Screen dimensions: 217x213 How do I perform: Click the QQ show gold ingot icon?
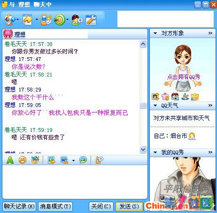pos(195,97)
